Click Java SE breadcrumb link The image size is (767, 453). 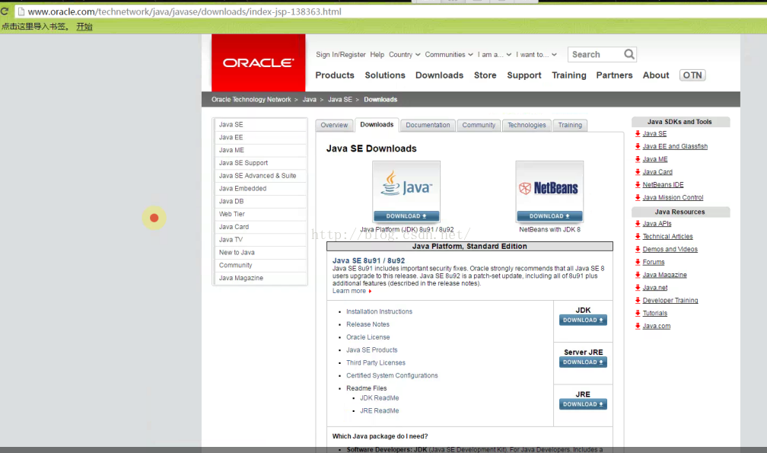pos(339,99)
